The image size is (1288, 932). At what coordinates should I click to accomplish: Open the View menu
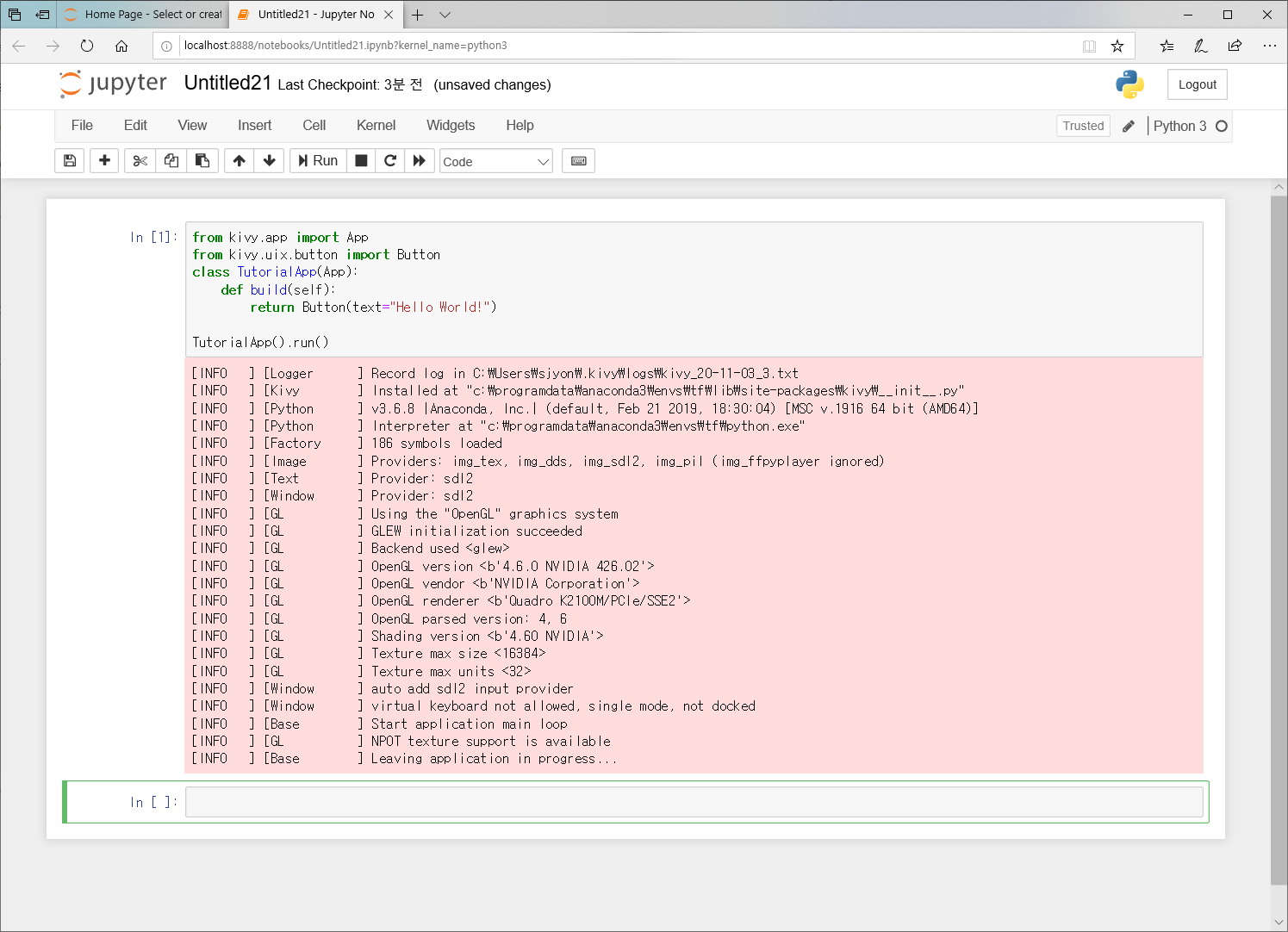tap(192, 125)
